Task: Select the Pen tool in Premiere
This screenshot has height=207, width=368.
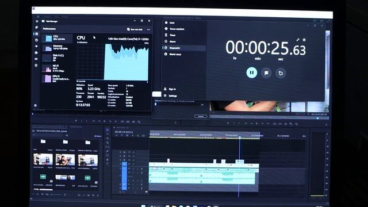Action: pyautogui.click(x=108, y=151)
